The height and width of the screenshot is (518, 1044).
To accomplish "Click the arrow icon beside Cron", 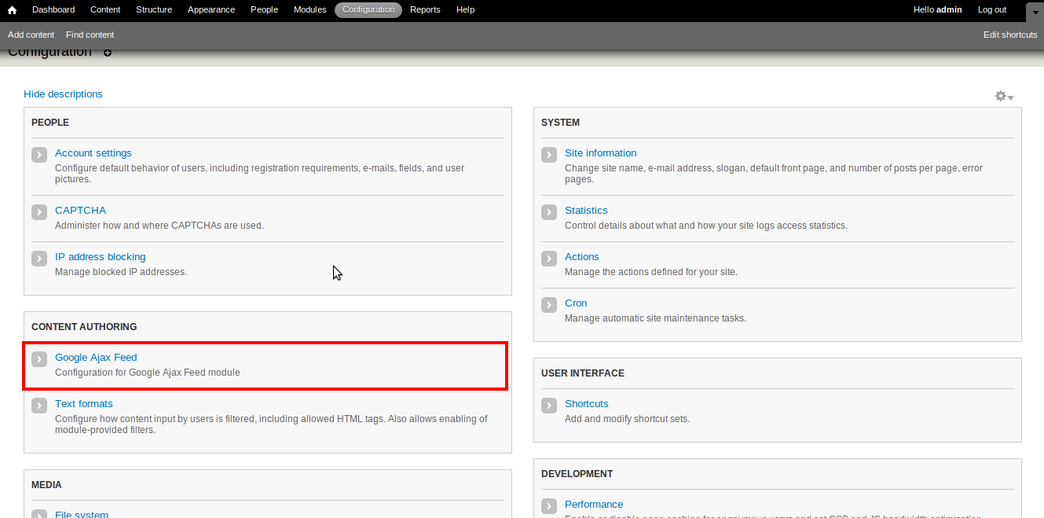I will (x=549, y=305).
